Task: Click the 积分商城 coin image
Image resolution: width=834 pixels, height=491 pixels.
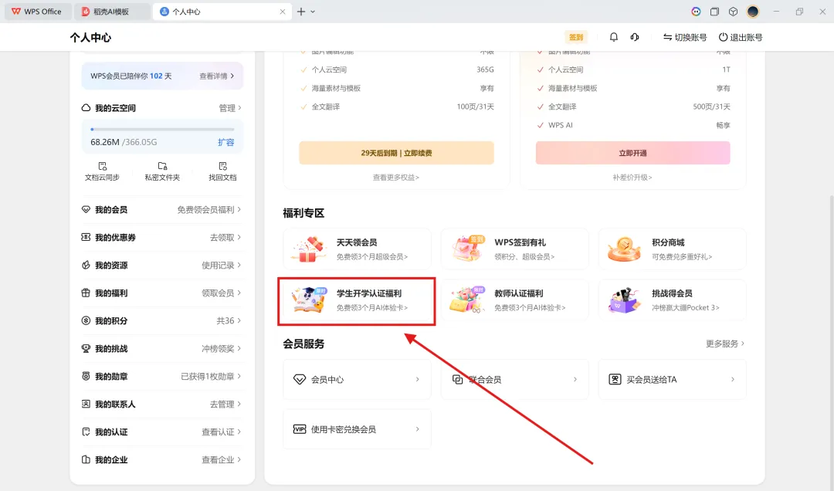Action: (625, 249)
